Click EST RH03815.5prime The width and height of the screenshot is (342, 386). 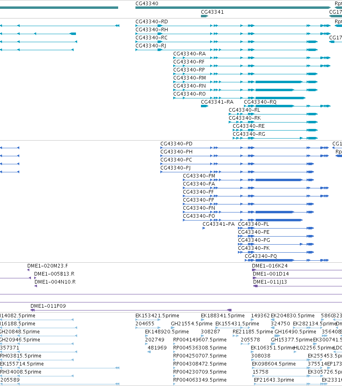pyautogui.click(x=20, y=356)
